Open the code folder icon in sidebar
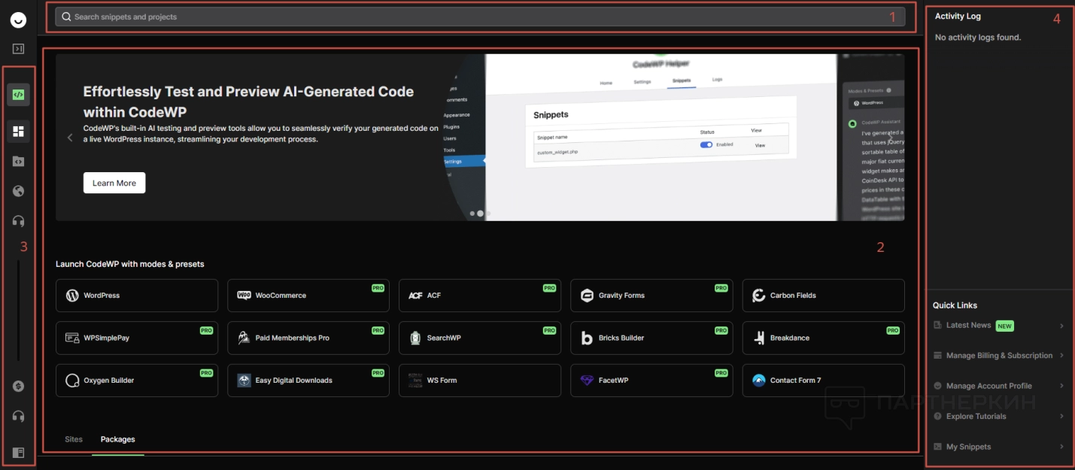The height and width of the screenshot is (470, 1075). pos(19,161)
